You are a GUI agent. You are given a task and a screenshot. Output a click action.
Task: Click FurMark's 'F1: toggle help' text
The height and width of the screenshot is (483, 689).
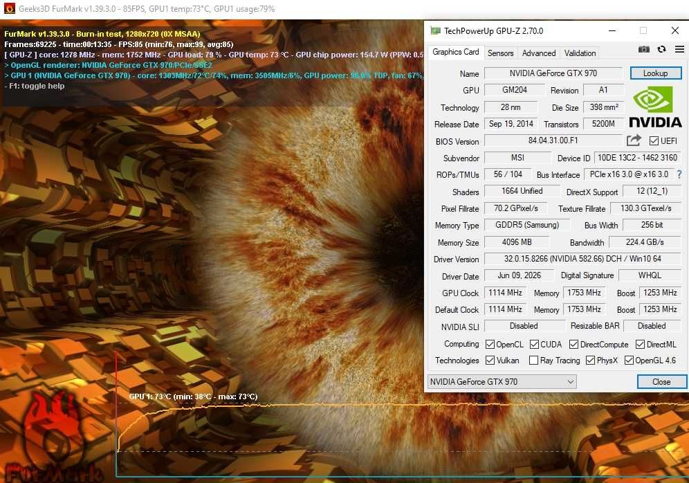[x=35, y=86]
